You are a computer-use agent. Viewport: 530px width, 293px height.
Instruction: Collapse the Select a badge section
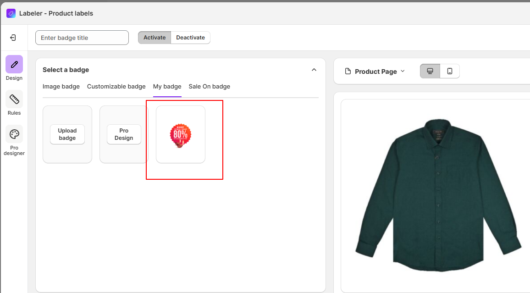pyautogui.click(x=314, y=70)
